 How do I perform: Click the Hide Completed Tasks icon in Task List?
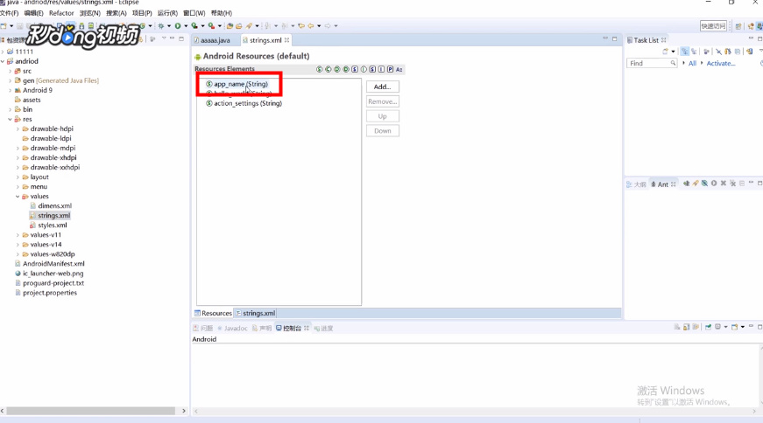718,51
